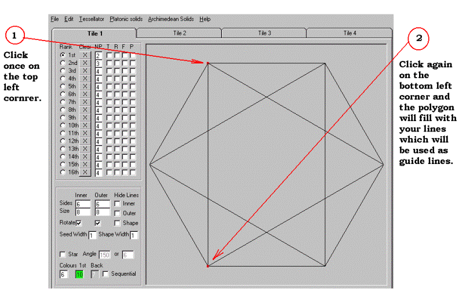The height and width of the screenshot is (306, 459).
Task: Enable the Star checkbox
Action: pyautogui.click(x=63, y=254)
